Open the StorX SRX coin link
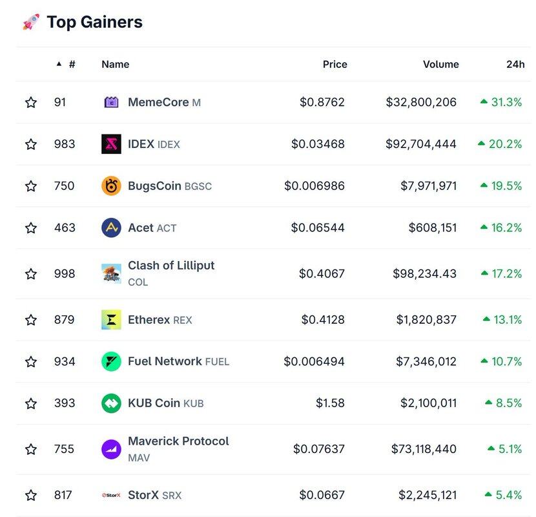The image size is (536, 517). (154, 495)
